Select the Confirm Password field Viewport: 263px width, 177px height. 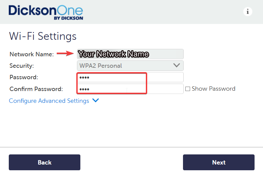(x=130, y=89)
